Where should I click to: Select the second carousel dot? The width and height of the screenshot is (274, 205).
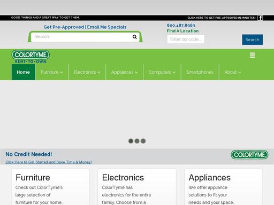(137, 141)
